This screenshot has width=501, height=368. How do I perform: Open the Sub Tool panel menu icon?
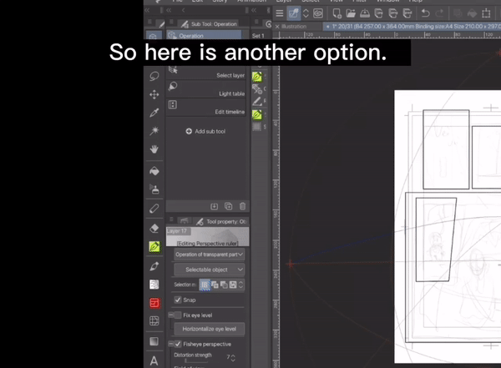click(x=171, y=22)
